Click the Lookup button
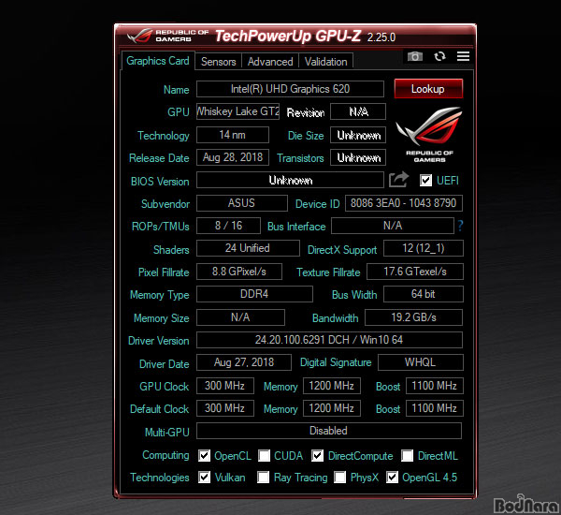 (x=428, y=89)
